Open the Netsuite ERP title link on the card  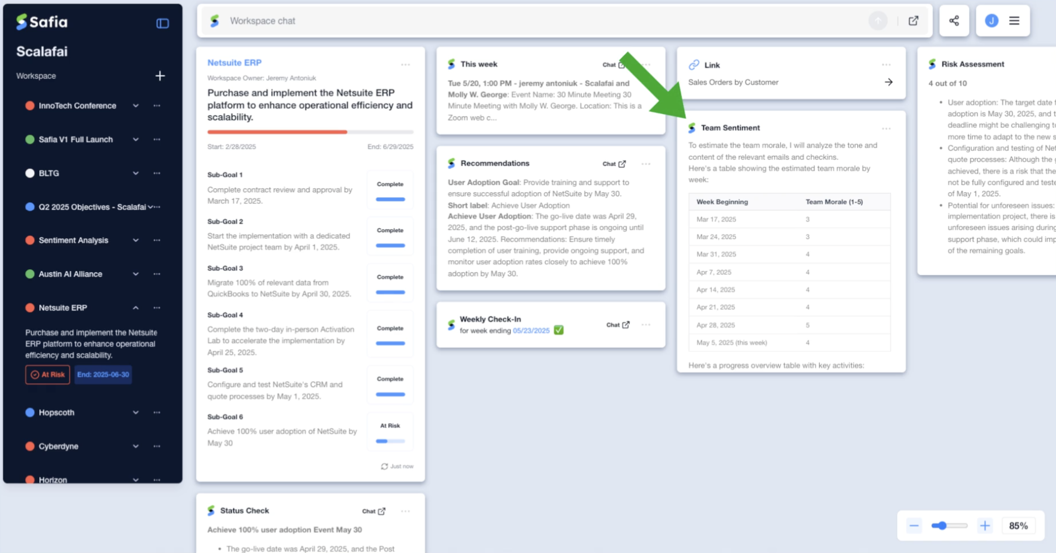click(234, 63)
